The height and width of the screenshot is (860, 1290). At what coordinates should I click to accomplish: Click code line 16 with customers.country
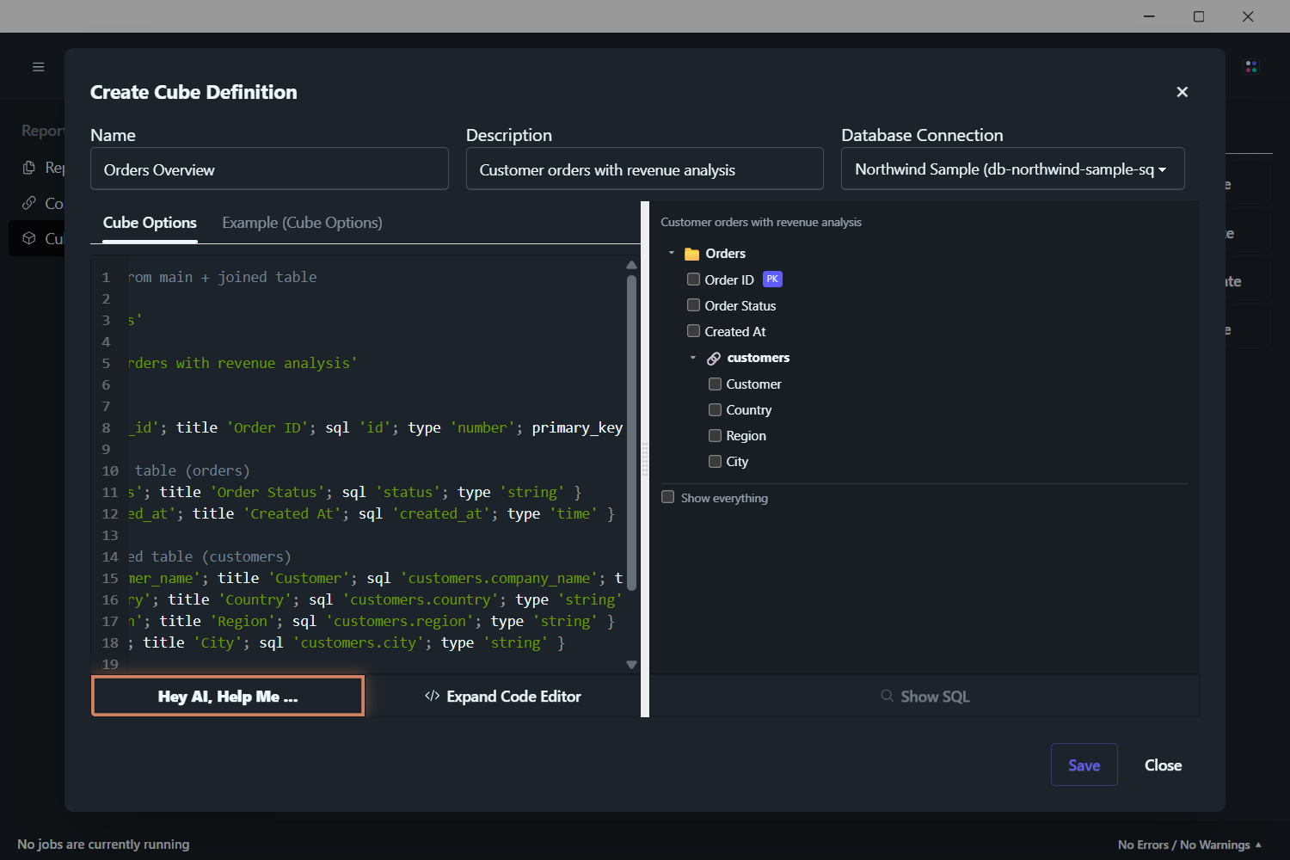click(375, 599)
